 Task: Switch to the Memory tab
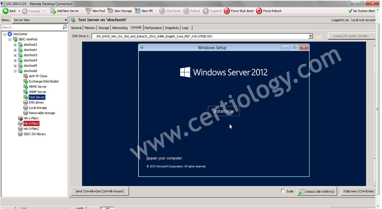90,28
